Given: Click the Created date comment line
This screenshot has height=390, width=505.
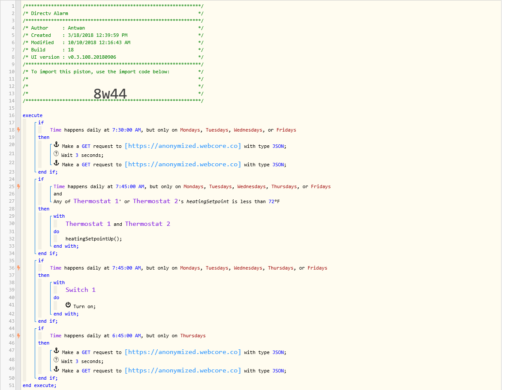Looking at the screenshot, I should point(113,35).
